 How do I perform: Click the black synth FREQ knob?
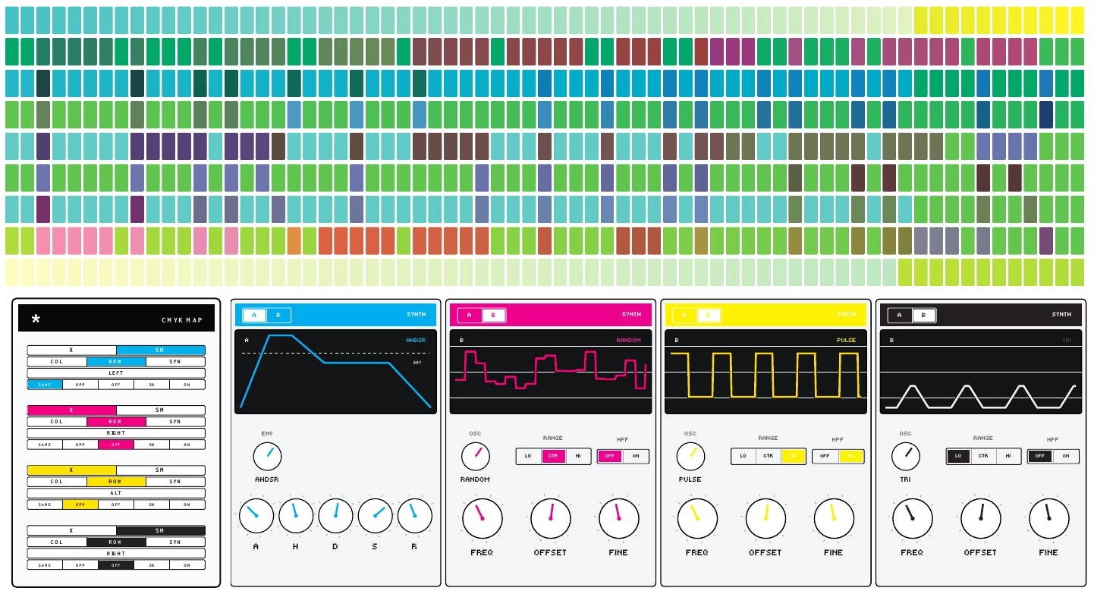[913, 518]
